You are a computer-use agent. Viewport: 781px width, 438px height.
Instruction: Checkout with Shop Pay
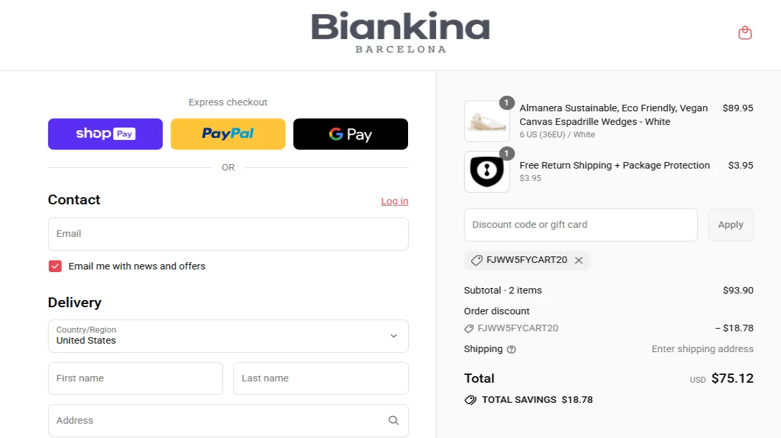pyautogui.click(x=105, y=133)
